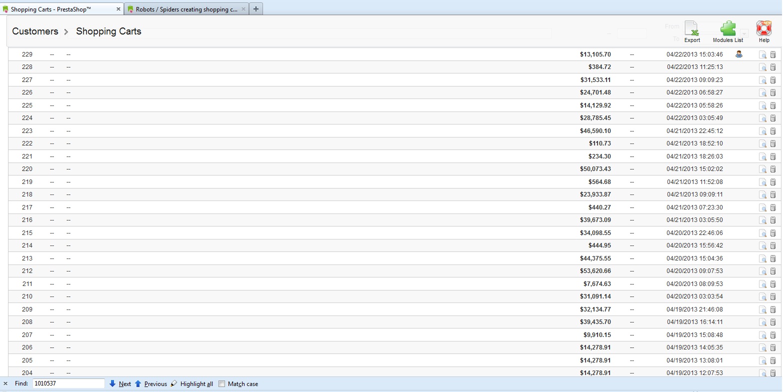Find previous match with Previous button
Screen dimensions: 783x392
[x=150, y=384]
